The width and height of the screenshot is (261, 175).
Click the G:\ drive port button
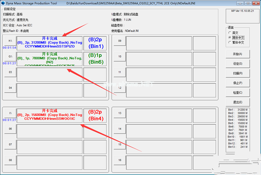pos(10,56)
